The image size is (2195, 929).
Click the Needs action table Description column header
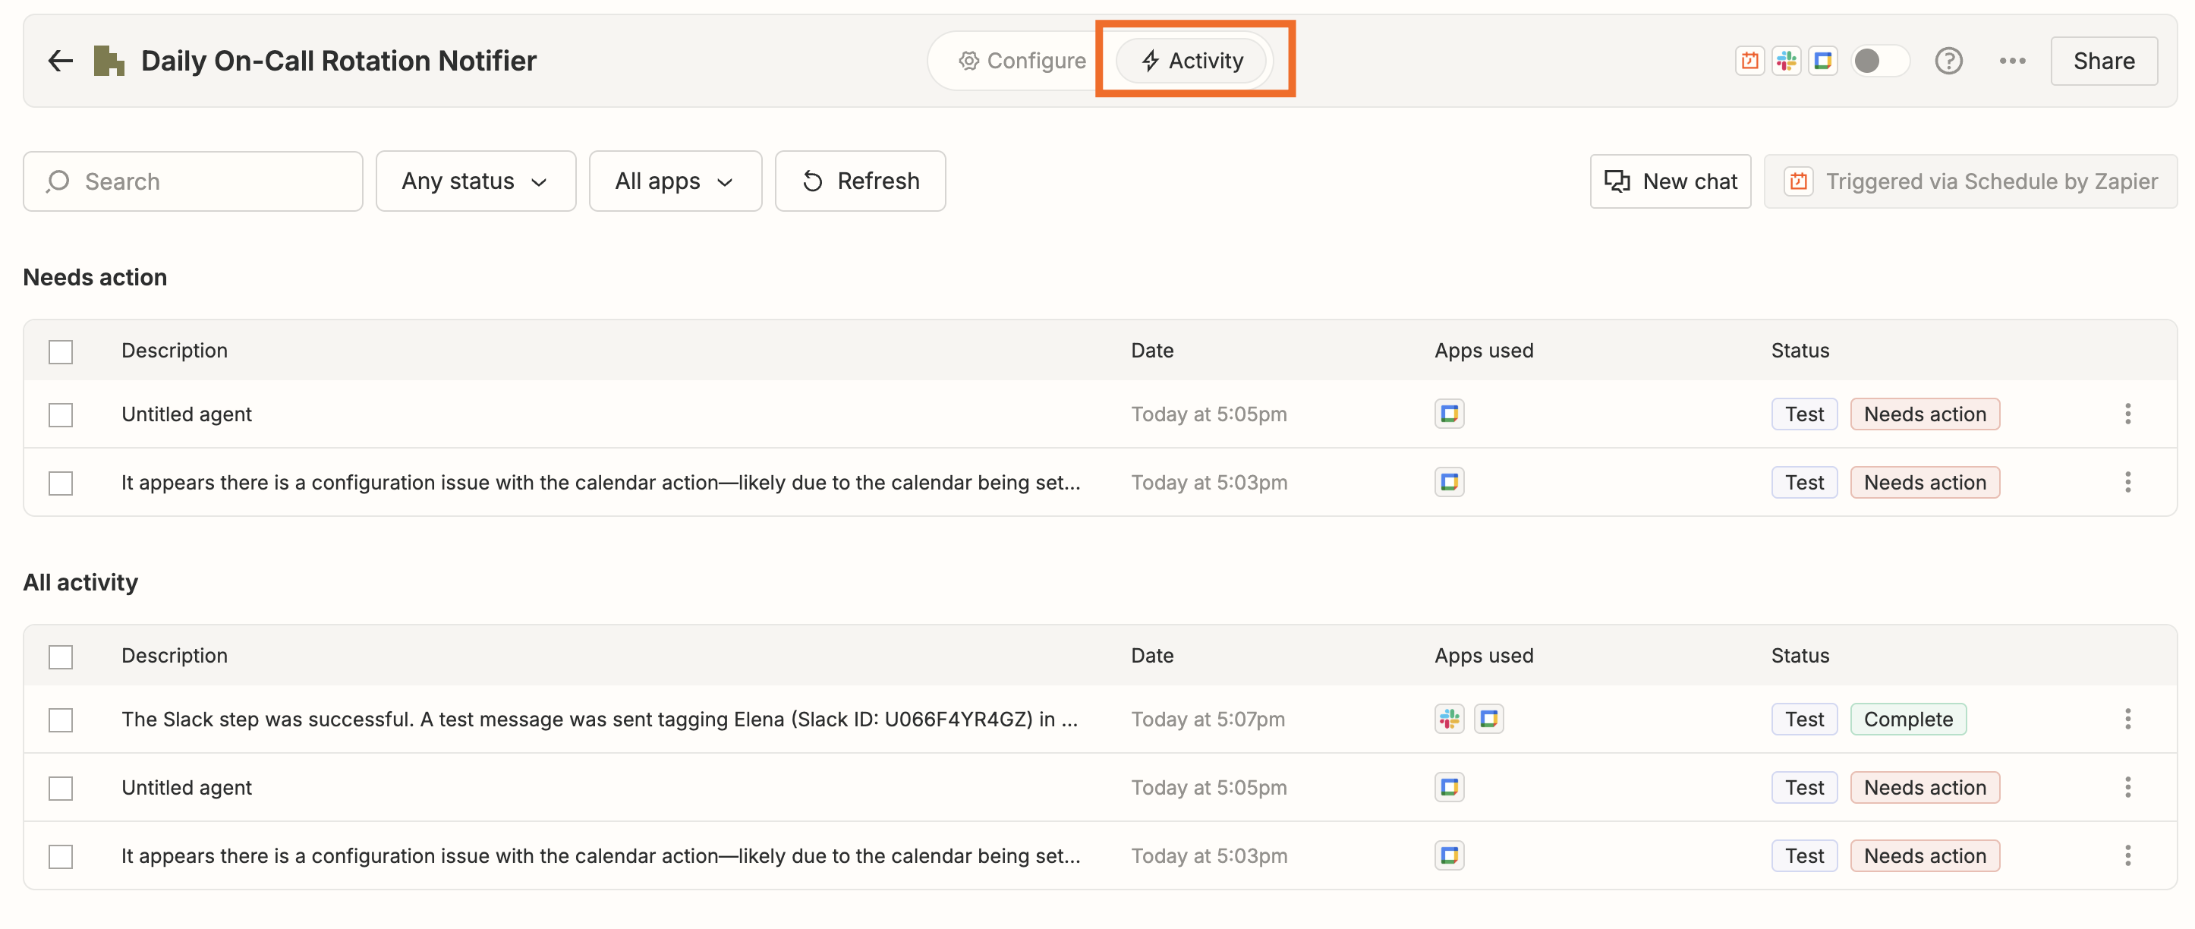[x=174, y=351]
